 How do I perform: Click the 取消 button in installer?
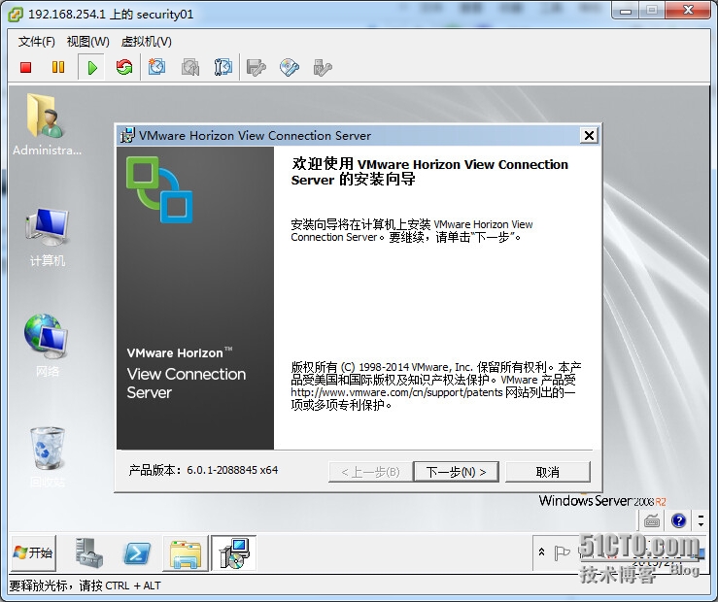coord(548,472)
